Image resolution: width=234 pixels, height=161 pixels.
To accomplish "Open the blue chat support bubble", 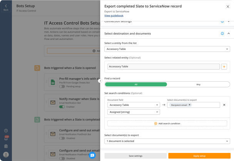I will tap(92, 155).
